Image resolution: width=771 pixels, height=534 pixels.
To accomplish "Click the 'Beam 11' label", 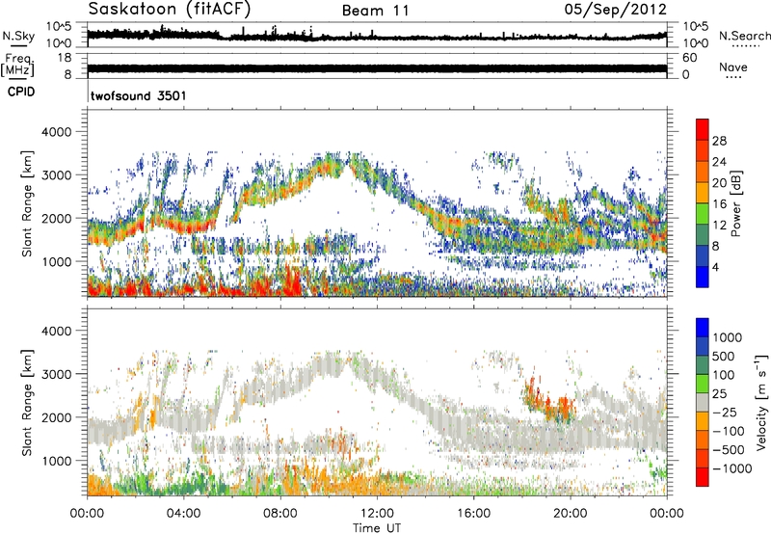I will tap(376, 11).
